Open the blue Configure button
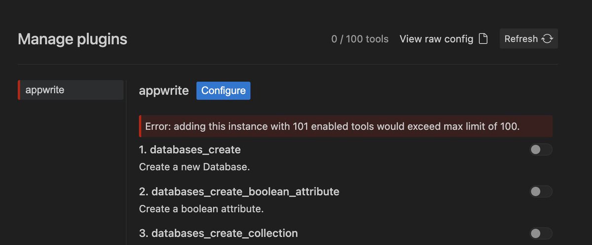592x245 pixels. coord(223,91)
